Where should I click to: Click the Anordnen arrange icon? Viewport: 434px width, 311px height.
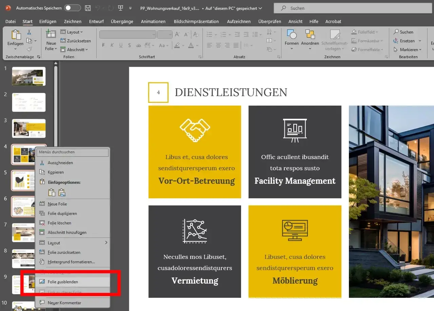click(310, 37)
